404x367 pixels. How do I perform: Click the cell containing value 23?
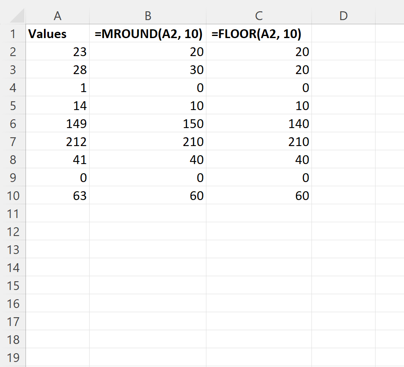[57, 51]
